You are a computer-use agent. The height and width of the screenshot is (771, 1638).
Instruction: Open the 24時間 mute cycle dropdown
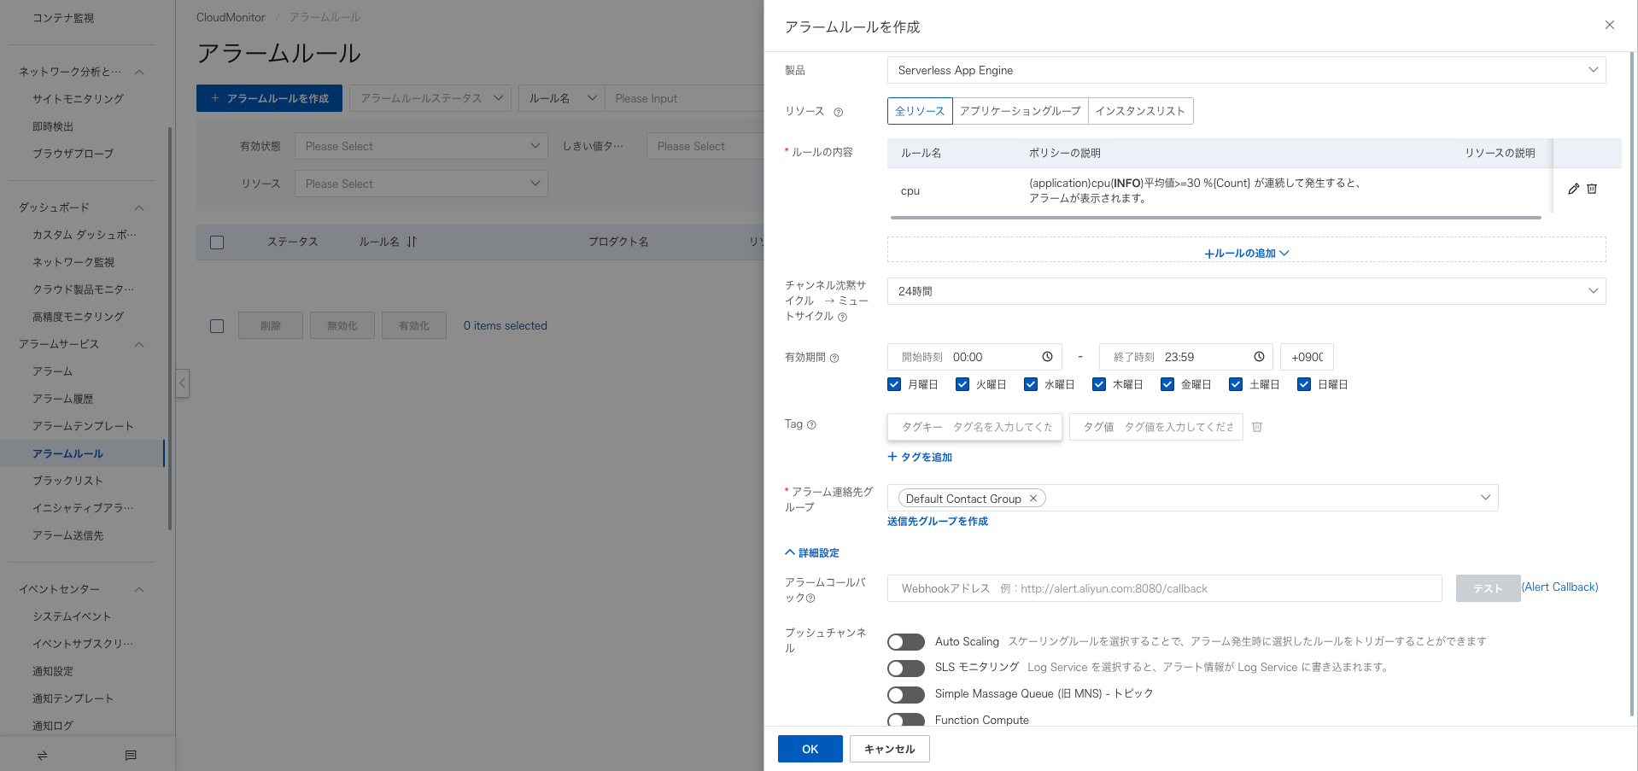click(1246, 291)
